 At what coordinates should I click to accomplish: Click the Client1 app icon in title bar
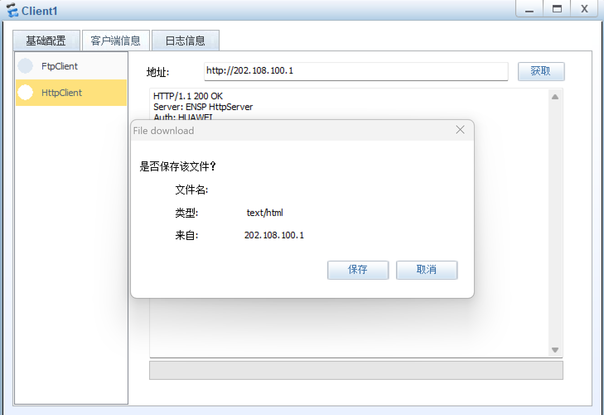(12, 10)
